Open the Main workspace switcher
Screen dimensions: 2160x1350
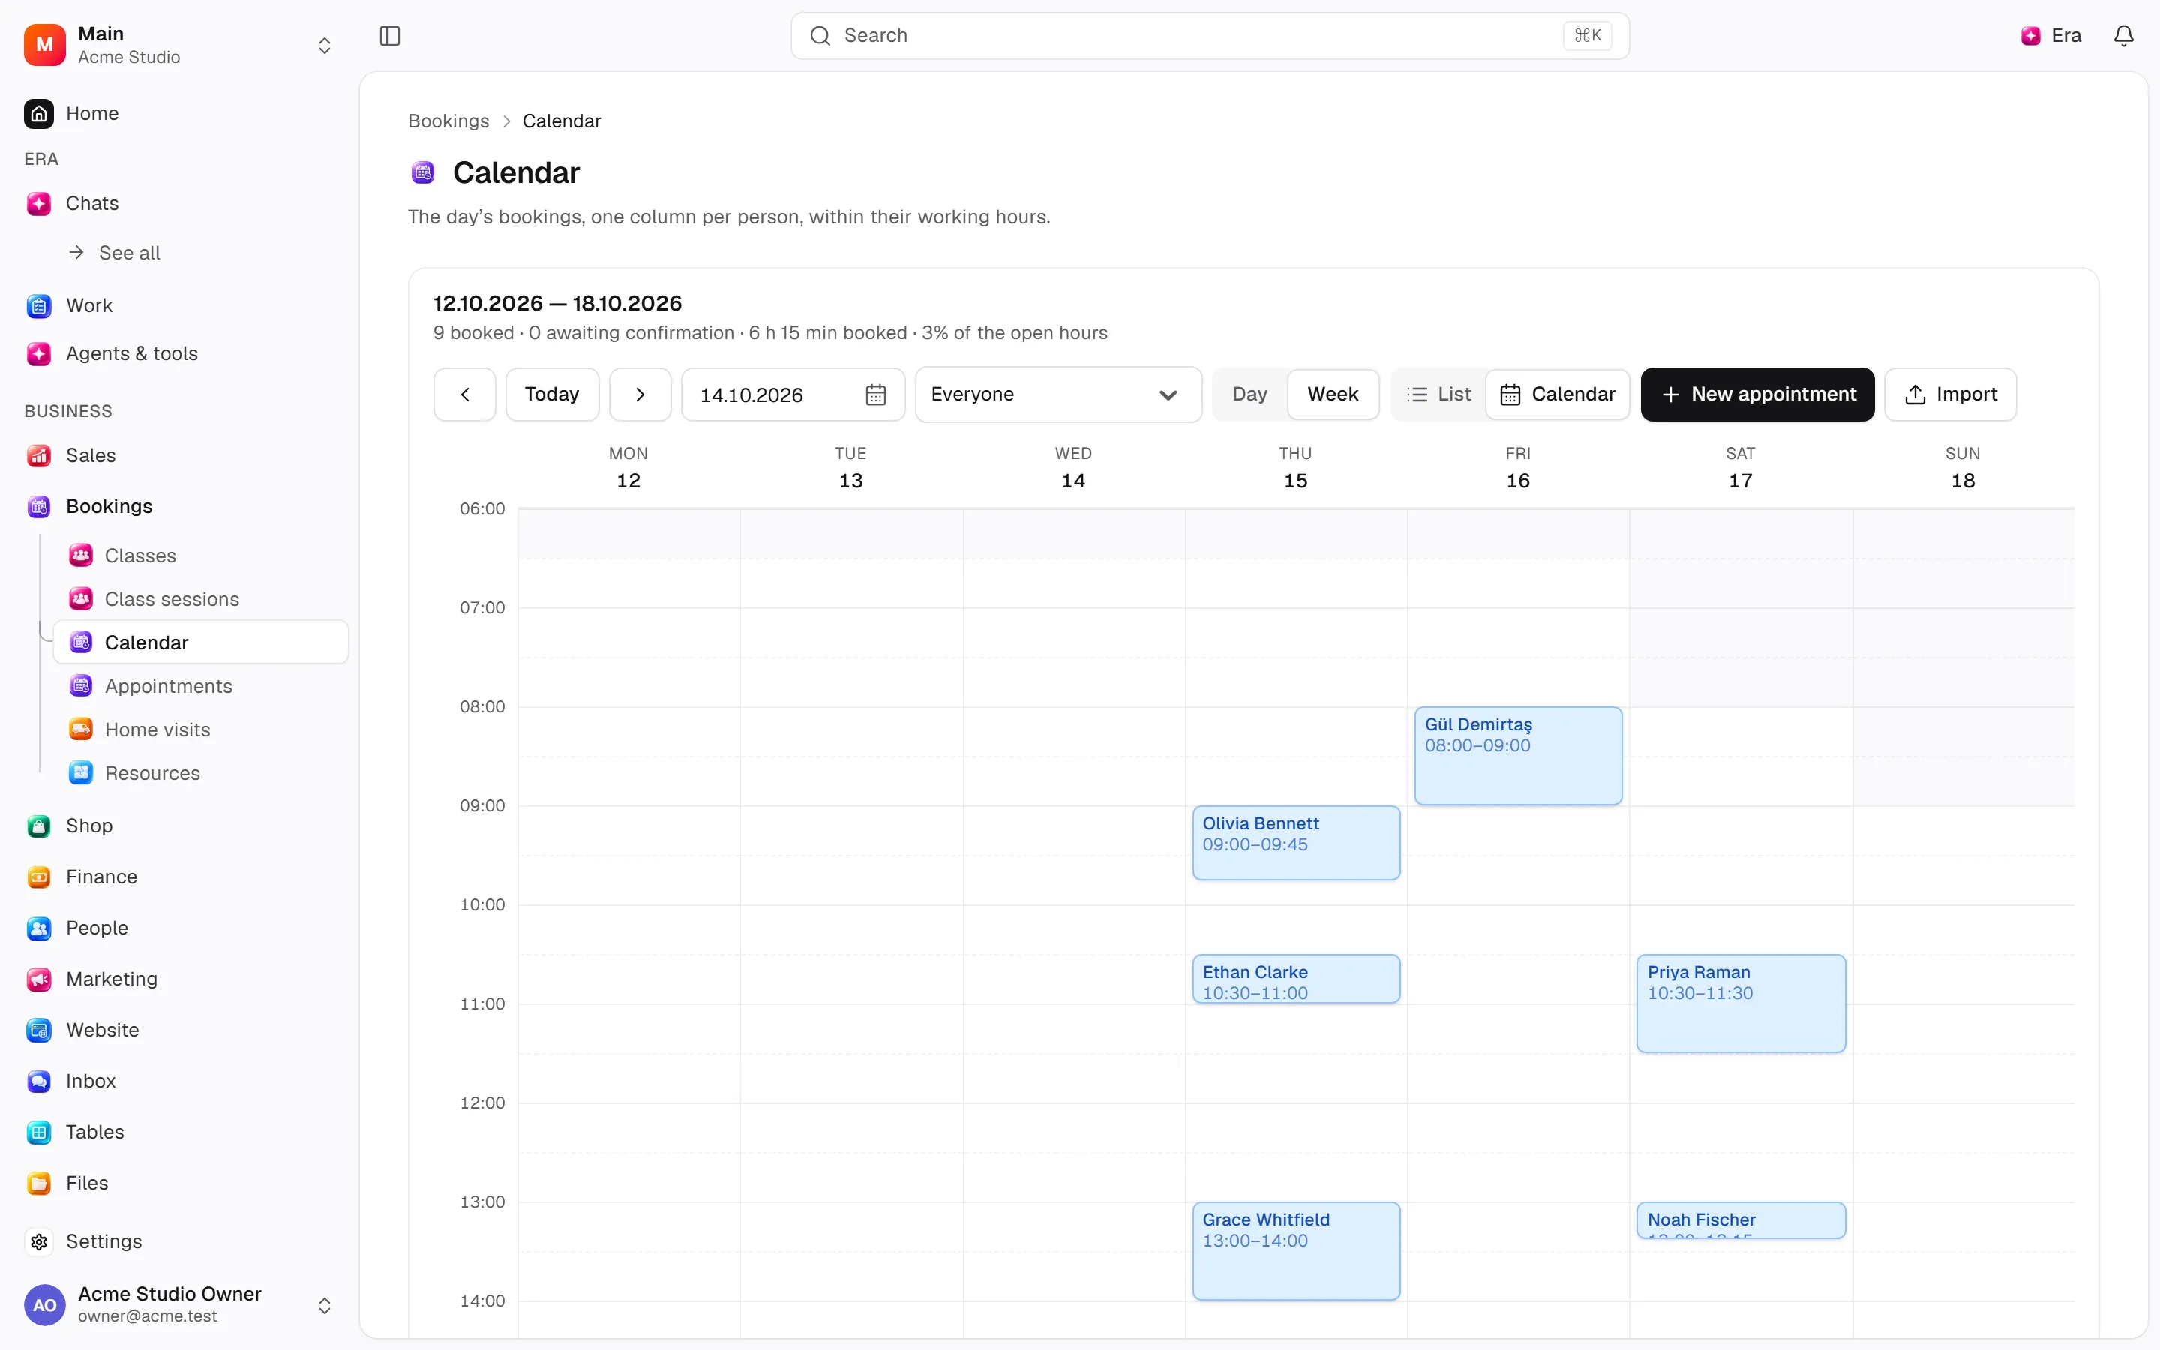click(x=178, y=45)
